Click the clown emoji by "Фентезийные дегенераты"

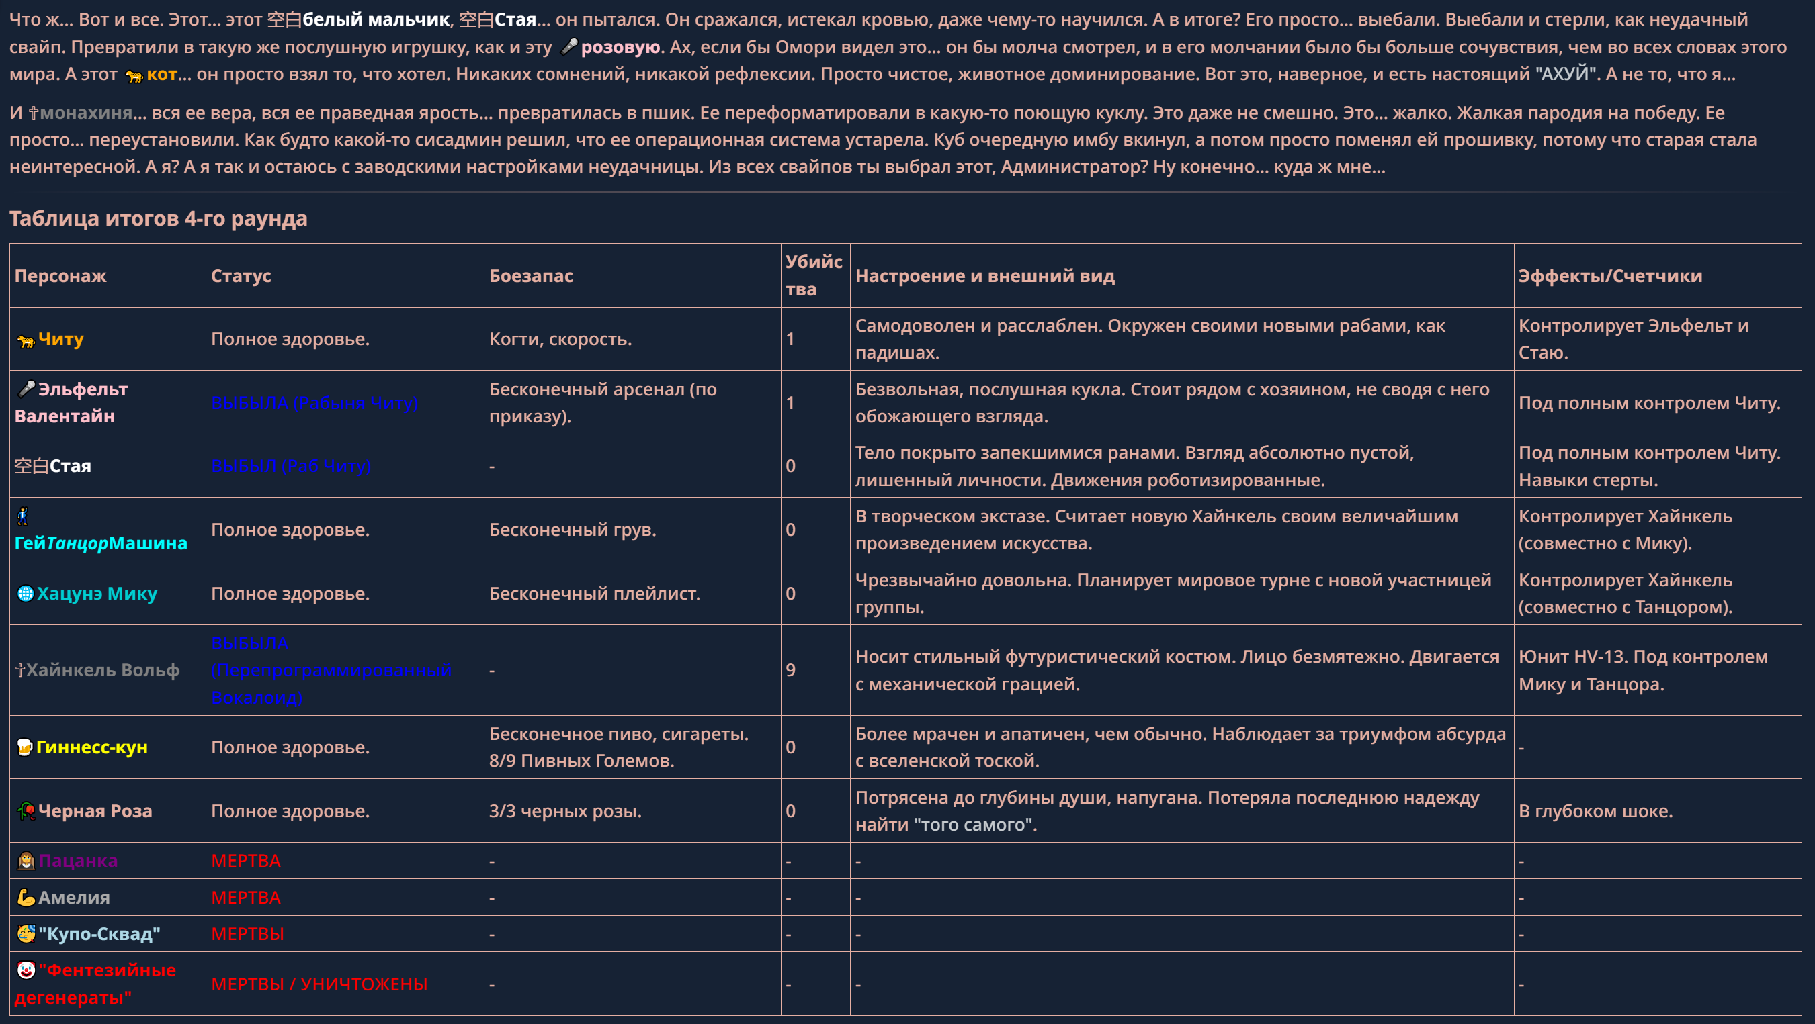click(x=26, y=970)
